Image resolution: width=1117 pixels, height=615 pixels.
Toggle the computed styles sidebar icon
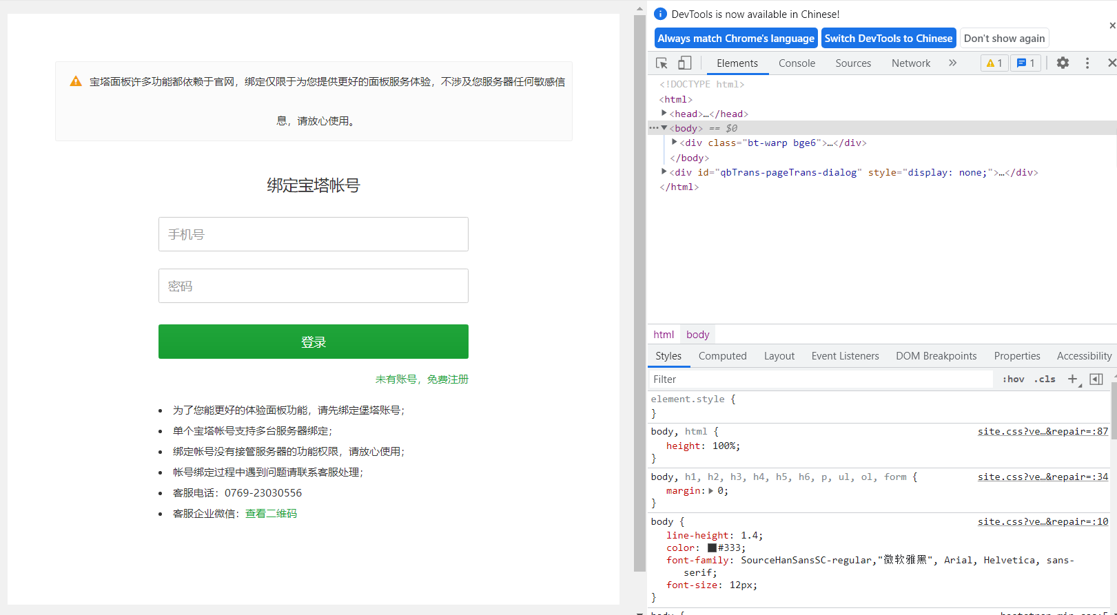(x=1096, y=379)
